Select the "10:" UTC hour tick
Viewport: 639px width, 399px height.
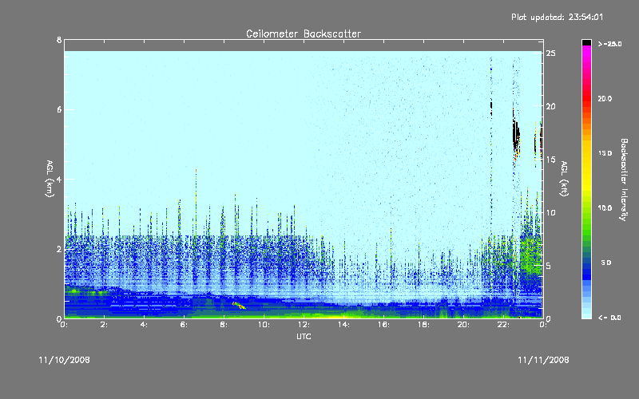264,325
